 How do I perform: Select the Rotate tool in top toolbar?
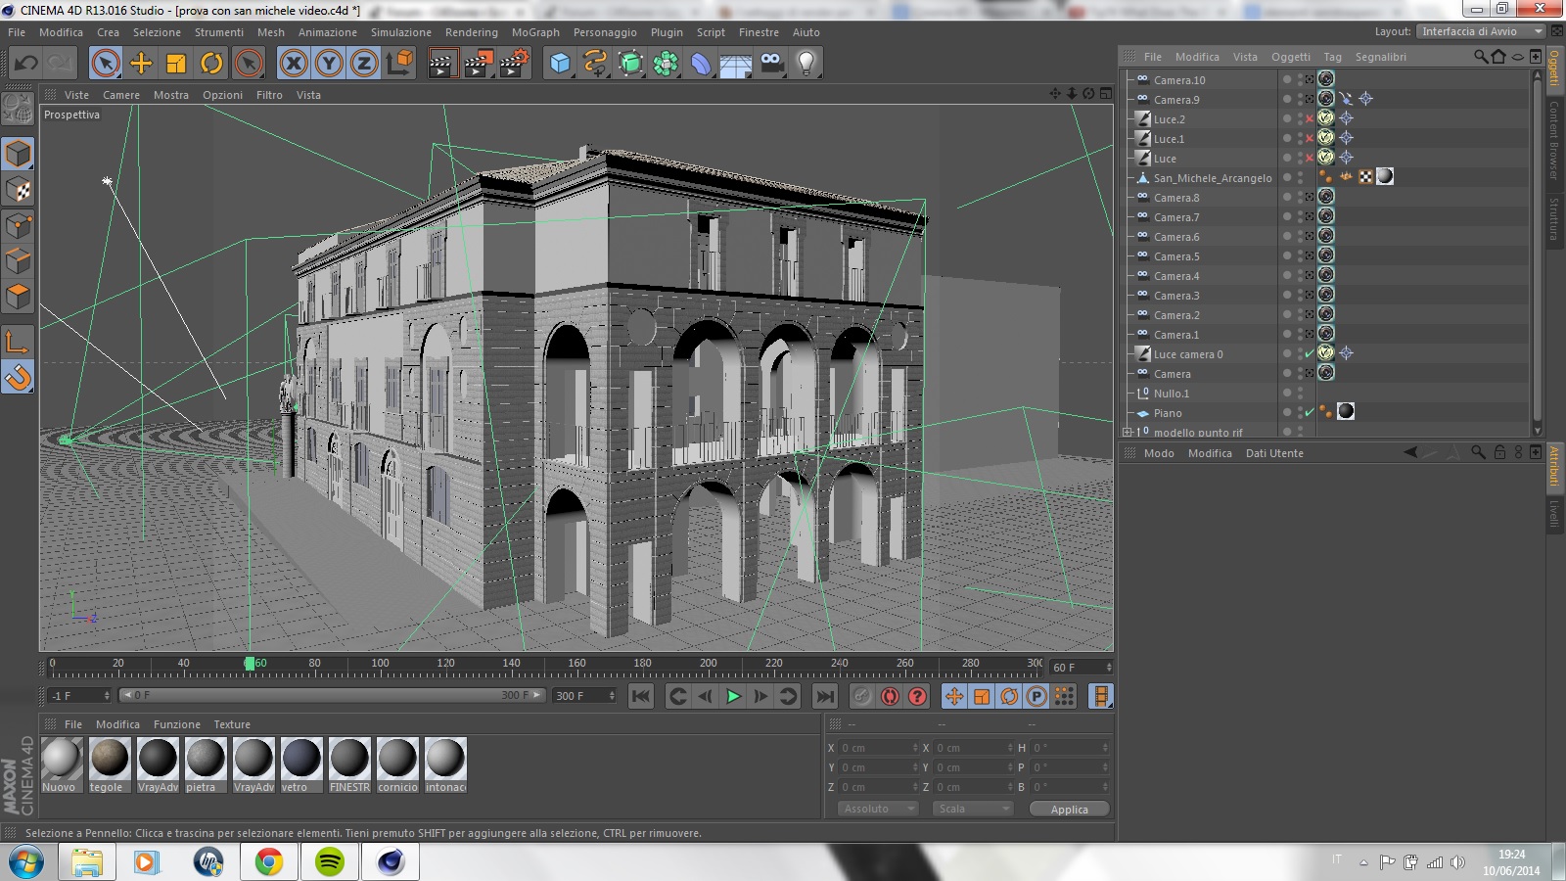(x=211, y=64)
